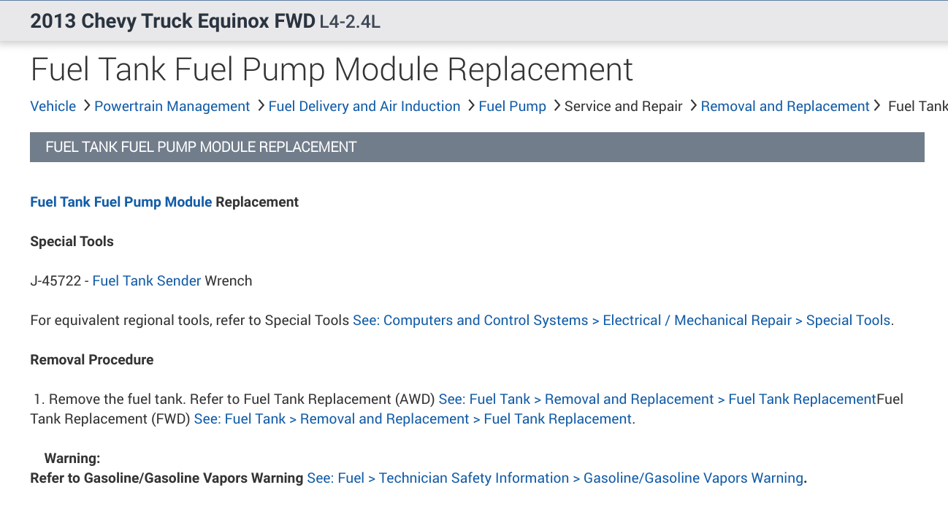The width and height of the screenshot is (948, 520).
Task: Navigate to the Fuel Pump breadcrumb
Action: [512, 107]
